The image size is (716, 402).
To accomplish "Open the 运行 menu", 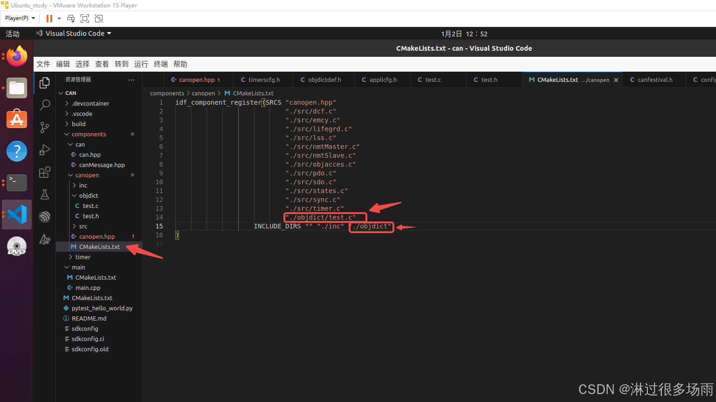I will [141, 64].
